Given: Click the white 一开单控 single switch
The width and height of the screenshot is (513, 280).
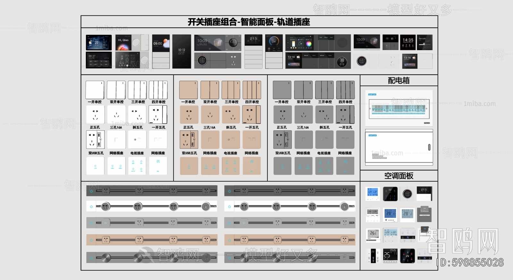Looking at the screenshot, I should (95, 90).
